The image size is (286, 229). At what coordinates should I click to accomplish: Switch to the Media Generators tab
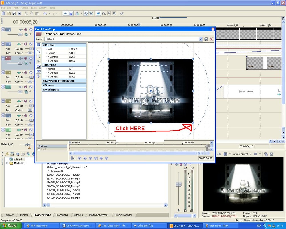pos(98,215)
